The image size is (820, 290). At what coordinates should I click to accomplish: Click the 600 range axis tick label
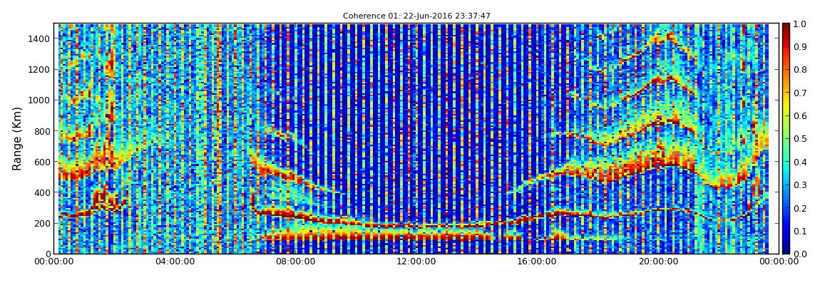(x=43, y=162)
